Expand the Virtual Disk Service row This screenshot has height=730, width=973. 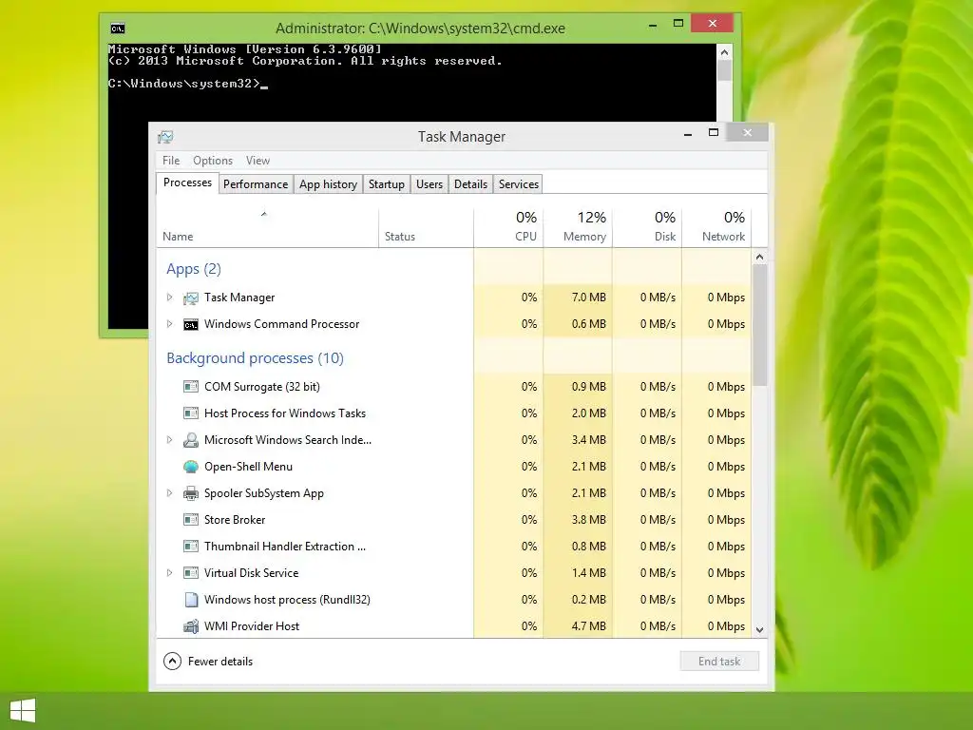(x=169, y=573)
